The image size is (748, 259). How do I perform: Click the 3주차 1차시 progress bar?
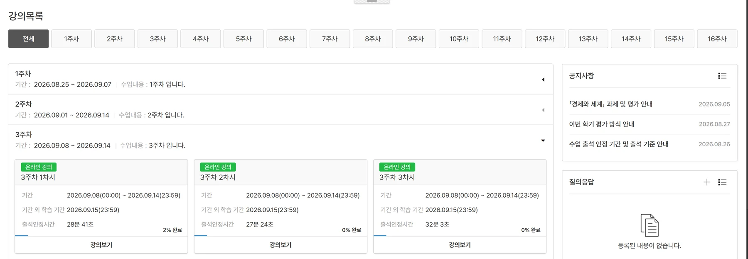click(x=101, y=236)
